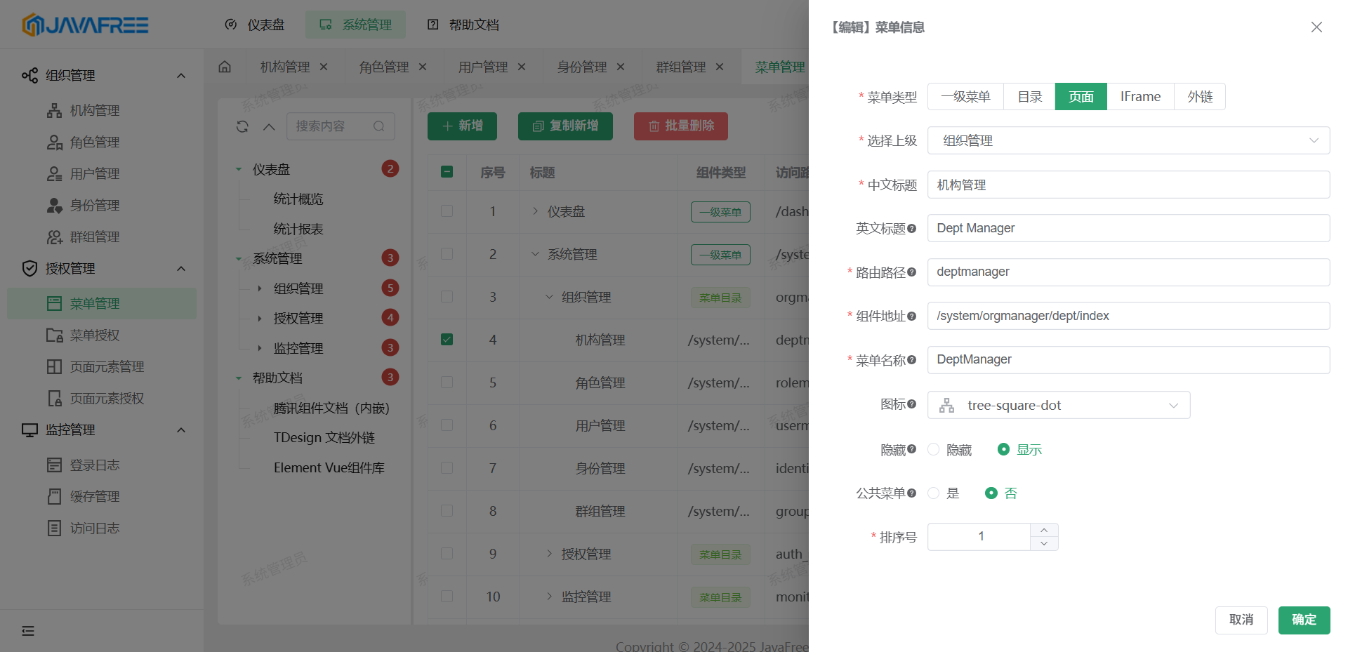Click the 取消 button
The image size is (1348, 652).
coord(1241,620)
